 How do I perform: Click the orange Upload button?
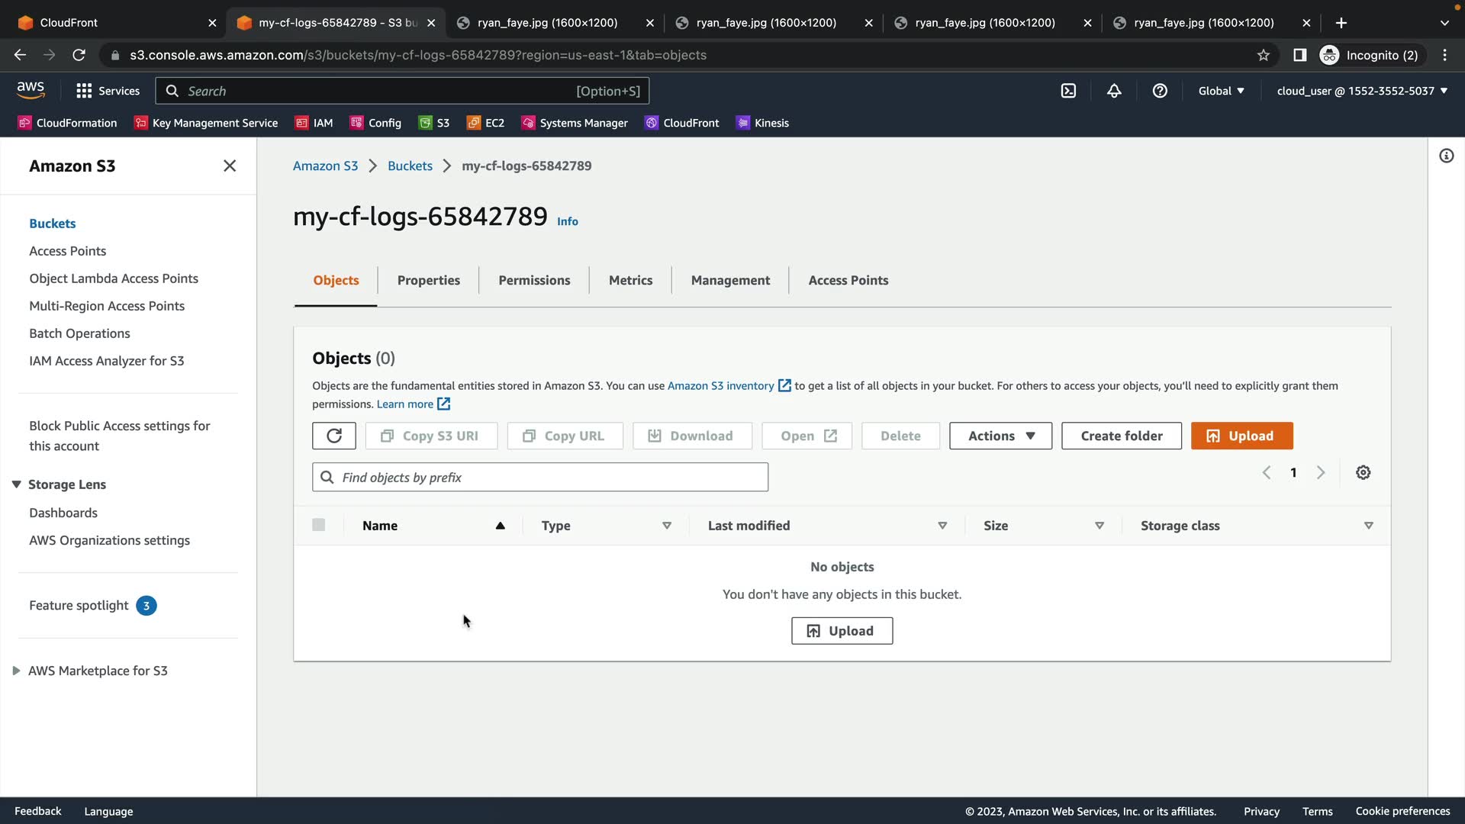(1241, 436)
